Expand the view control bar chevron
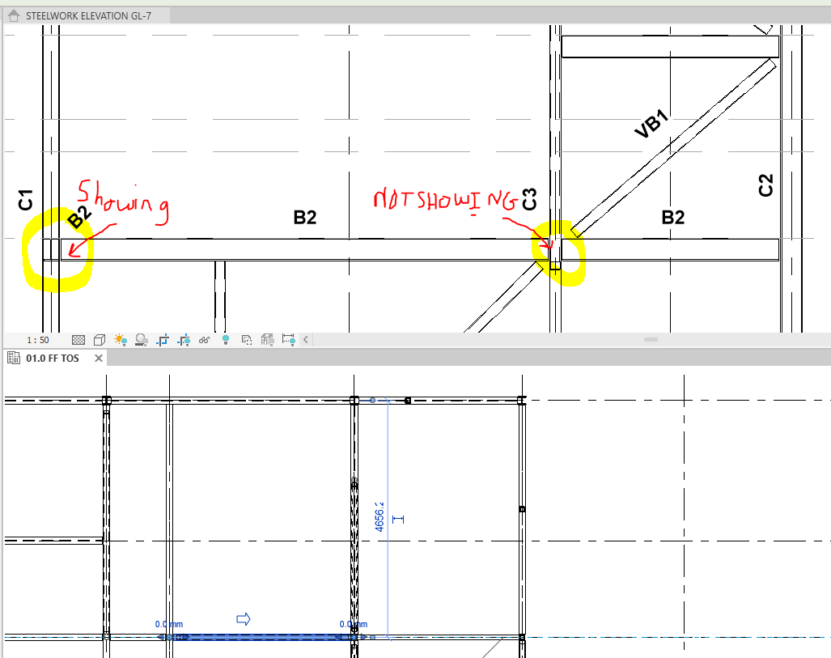This screenshot has height=658, width=831. [x=306, y=339]
